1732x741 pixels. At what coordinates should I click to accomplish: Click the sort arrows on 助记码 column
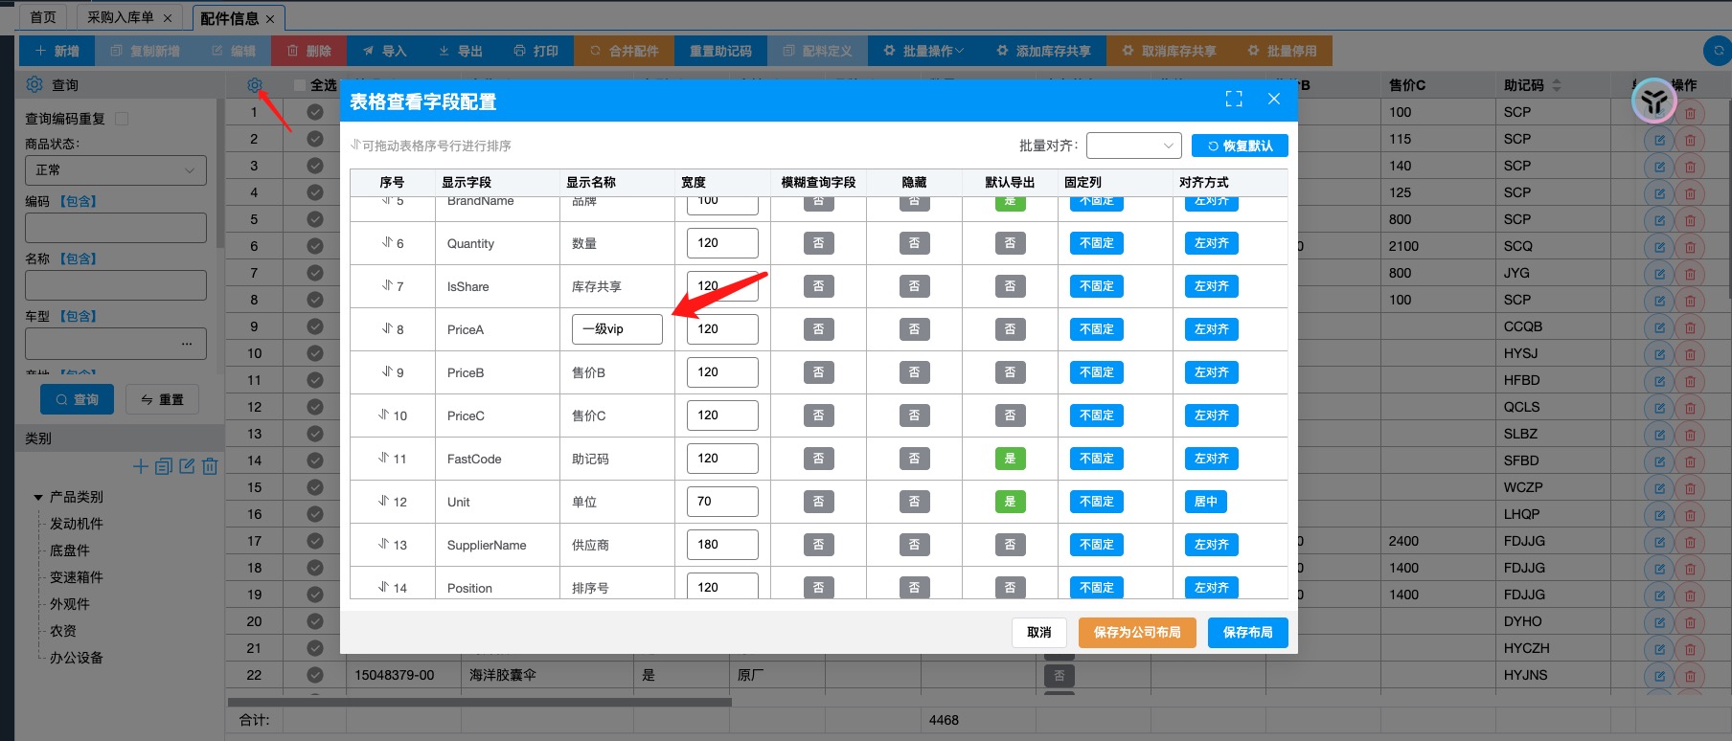coord(1556,85)
